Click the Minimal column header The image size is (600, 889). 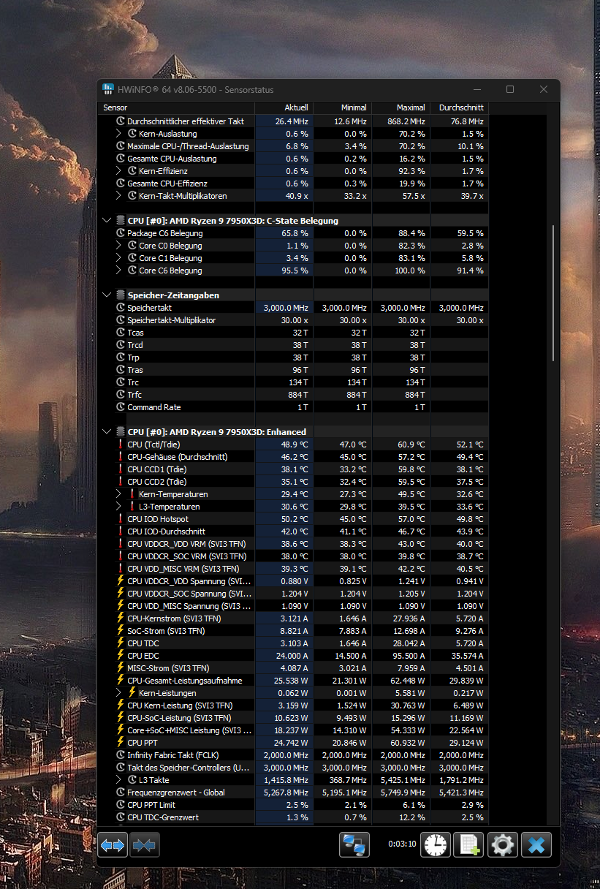(x=343, y=107)
